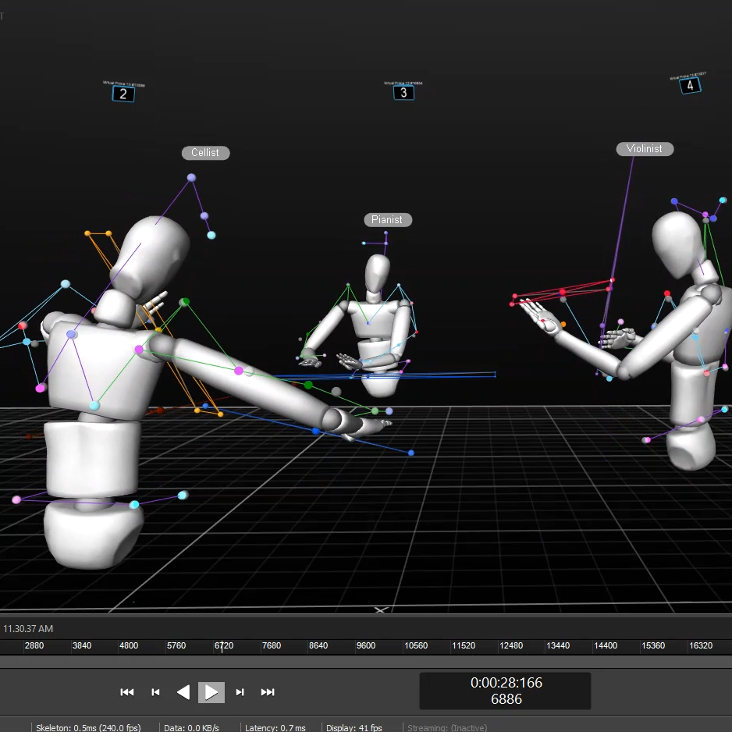Click timeline at frame 2880
The image size is (732, 732).
[x=34, y=646]
